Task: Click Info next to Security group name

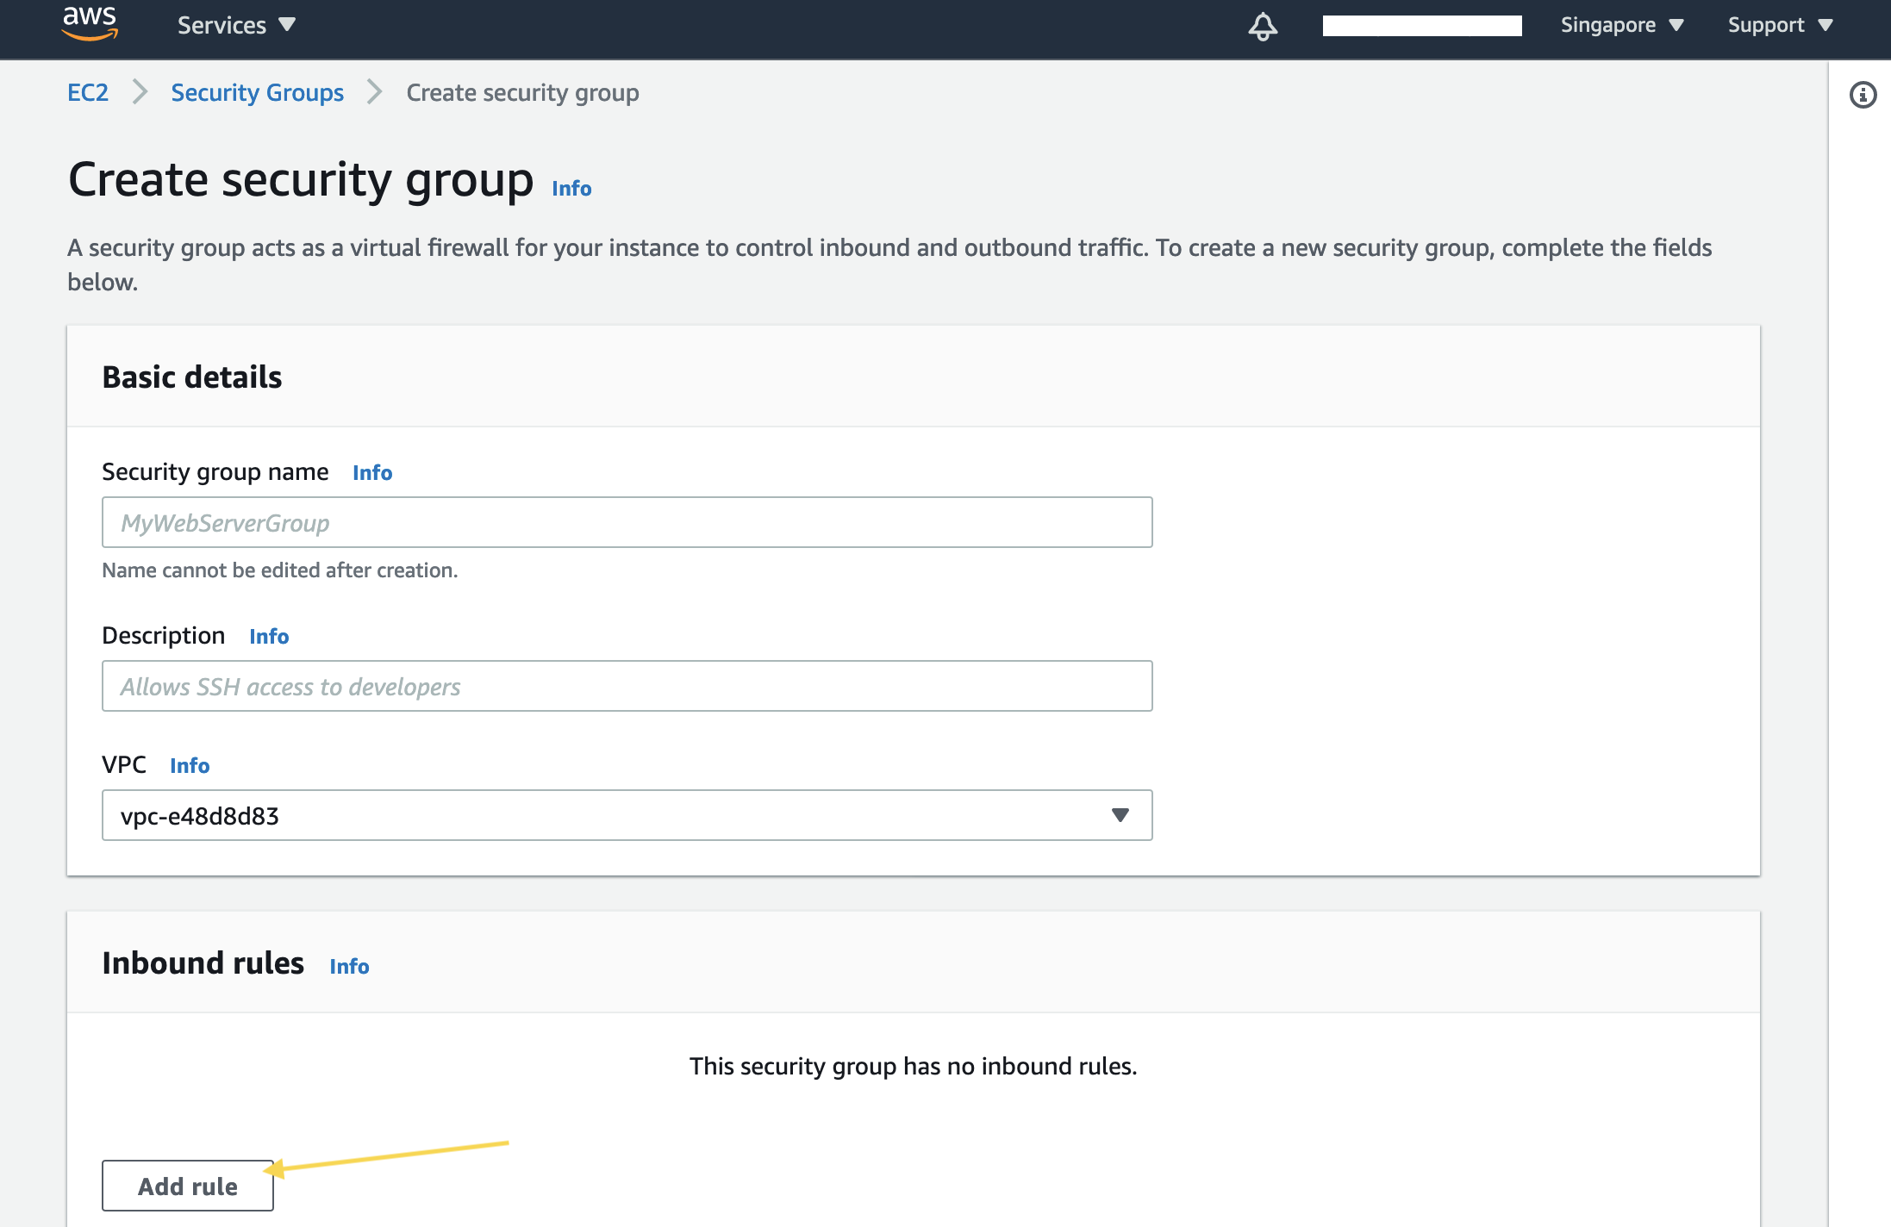Action: tap(372, 472)
